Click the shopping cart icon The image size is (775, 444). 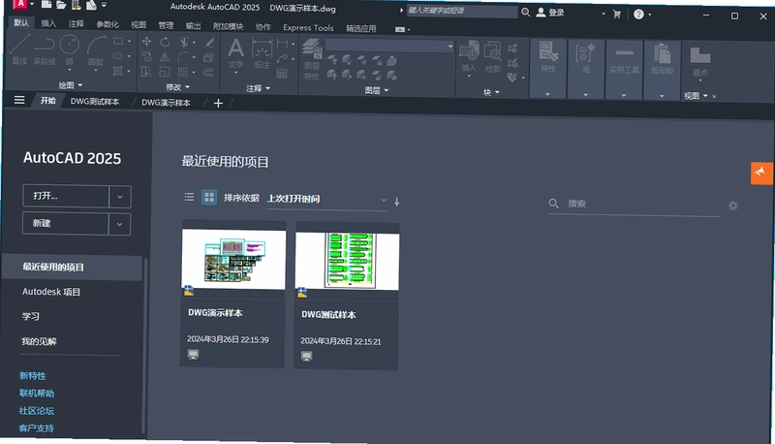click(x=617, y=15)
